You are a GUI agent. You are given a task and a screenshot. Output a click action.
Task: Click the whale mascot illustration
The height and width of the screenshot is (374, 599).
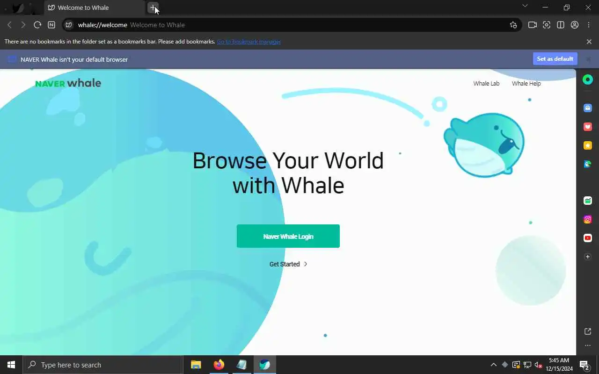[484, 145]
